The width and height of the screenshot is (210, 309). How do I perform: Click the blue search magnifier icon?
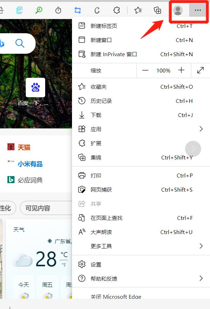20,43
